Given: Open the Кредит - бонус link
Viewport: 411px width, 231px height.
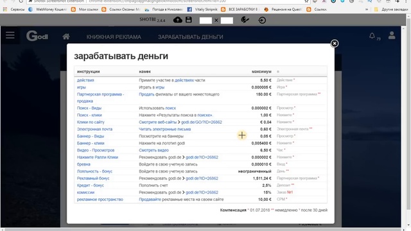Looking at the screenshot, I should (91, 185).
